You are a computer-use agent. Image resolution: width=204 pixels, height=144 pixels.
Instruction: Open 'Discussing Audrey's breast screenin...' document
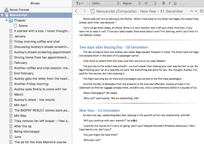click(x=42, y=47)
